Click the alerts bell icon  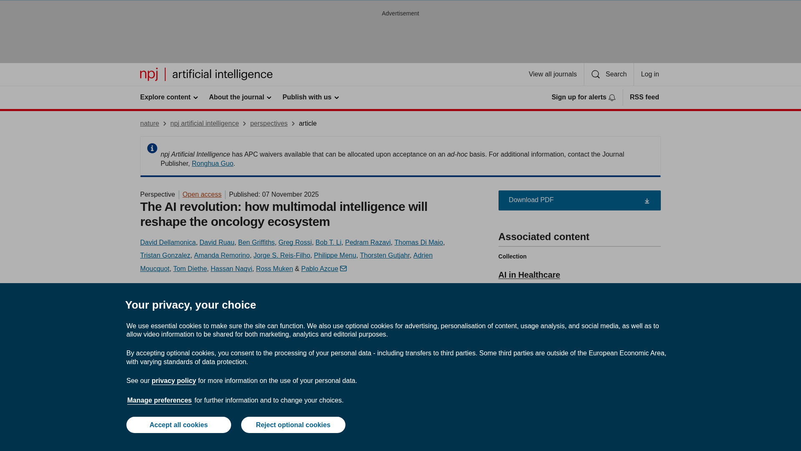coord(612,98)
